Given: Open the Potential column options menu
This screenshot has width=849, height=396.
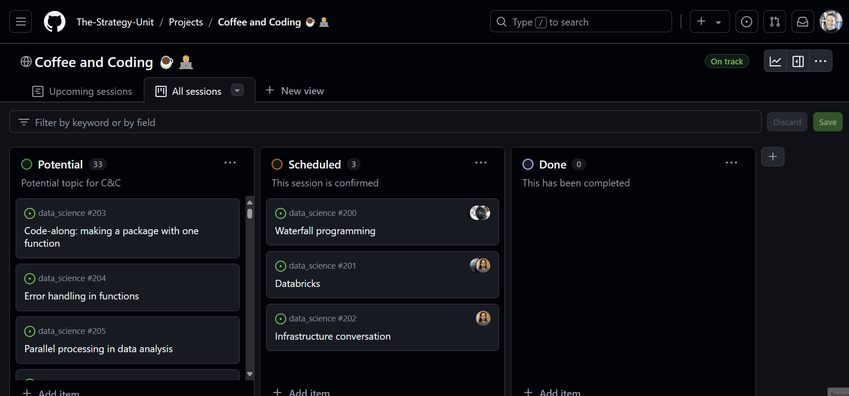Looking at the screenshot, I should tap(230, 163).
